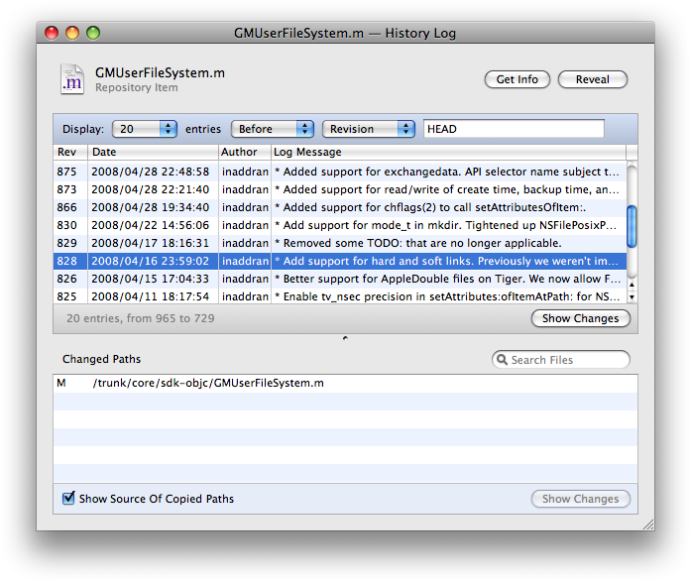The height and width of the screenshot is (581, 690).
Task: Click inaddran author in revision 830 row
Action: point(245,225)
